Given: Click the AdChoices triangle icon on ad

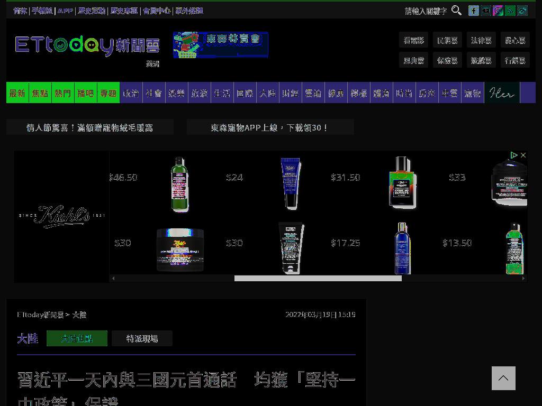Looking at the screenshot, I should pyautogui.click(x=513, y=155).
